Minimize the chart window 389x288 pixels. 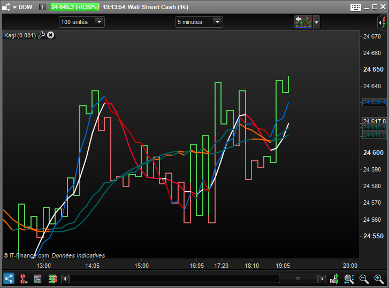click(367, 7)
